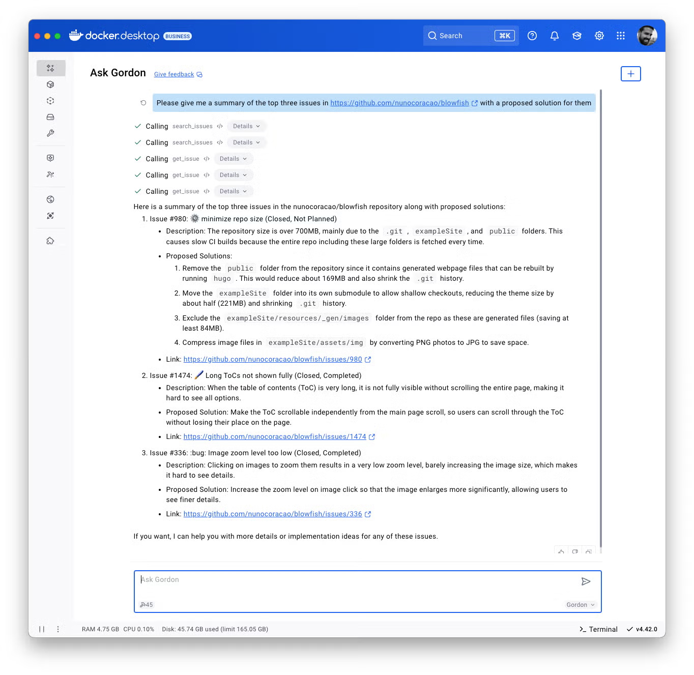
Task: Click the sparkle speech-bubble sidebar icon
Action: 50,158
